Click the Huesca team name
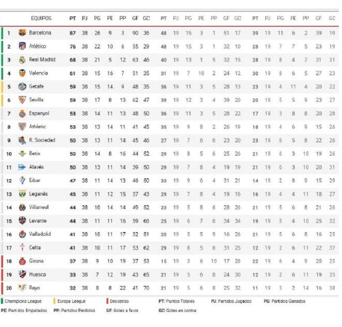The width and height of the screenshot is (342, 327). pyautogui.click(x=37, y=275)
